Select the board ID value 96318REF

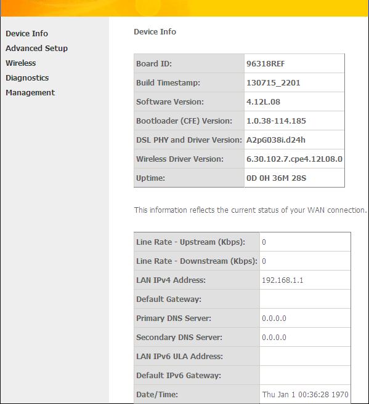(266, 63)
